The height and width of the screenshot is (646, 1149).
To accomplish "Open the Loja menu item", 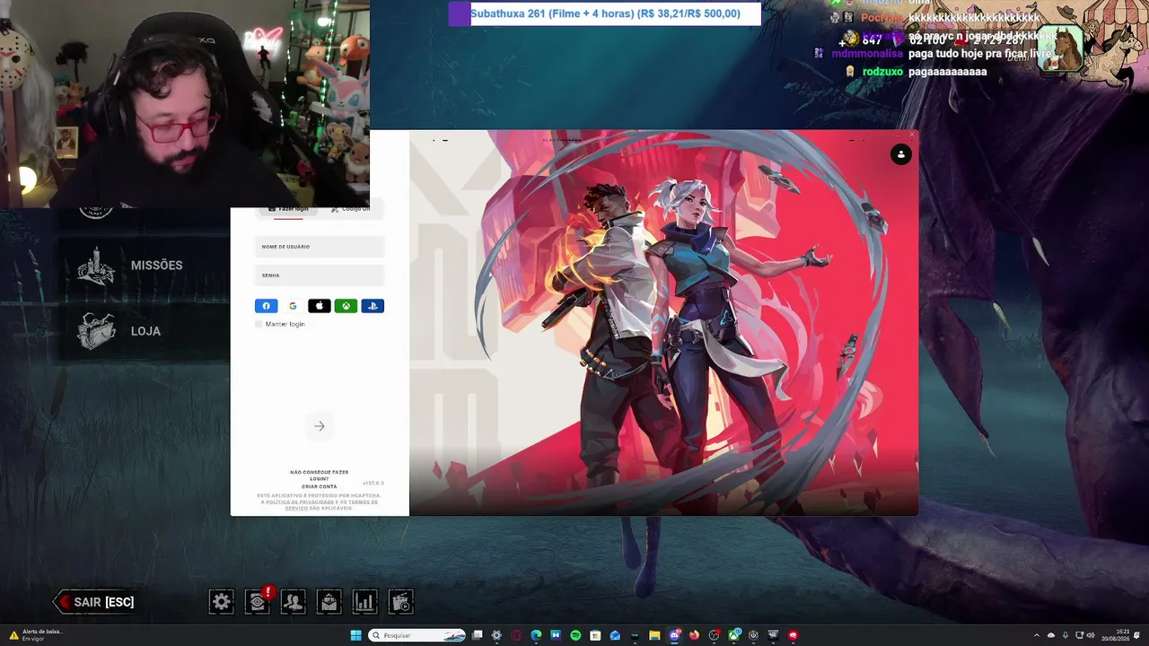I will [145, 331].
